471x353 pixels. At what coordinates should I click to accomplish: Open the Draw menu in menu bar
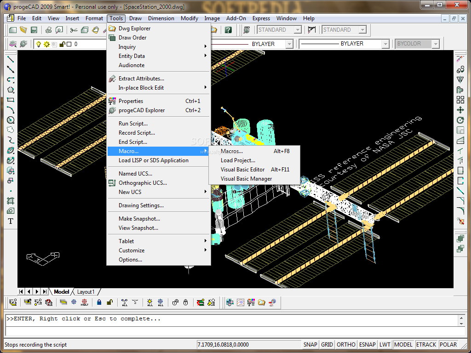point(136,18)
